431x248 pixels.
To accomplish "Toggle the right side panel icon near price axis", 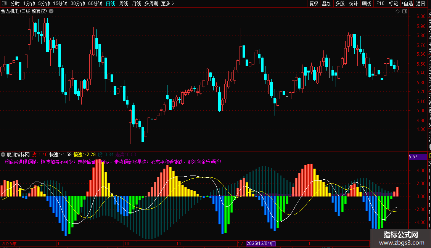I will click(x=405, y=11).
